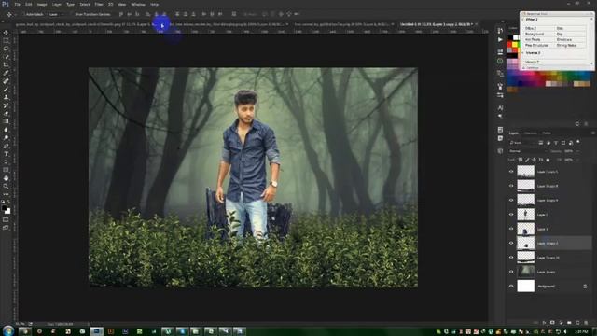Select the Healing Brush tool
This screenshot has height=336, width=597.
click(6, 81)
